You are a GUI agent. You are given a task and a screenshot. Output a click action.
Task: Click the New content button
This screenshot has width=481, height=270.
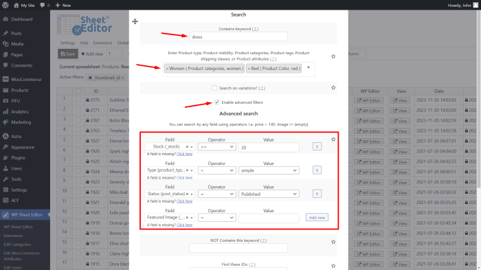(x=63, y=5)
